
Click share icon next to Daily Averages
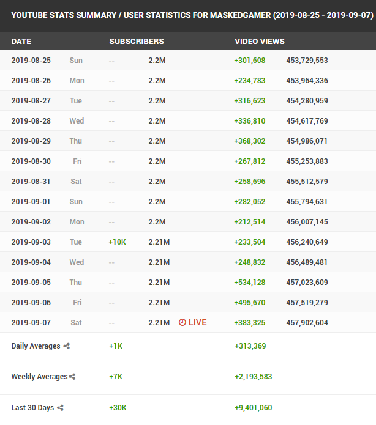[67, 346]
